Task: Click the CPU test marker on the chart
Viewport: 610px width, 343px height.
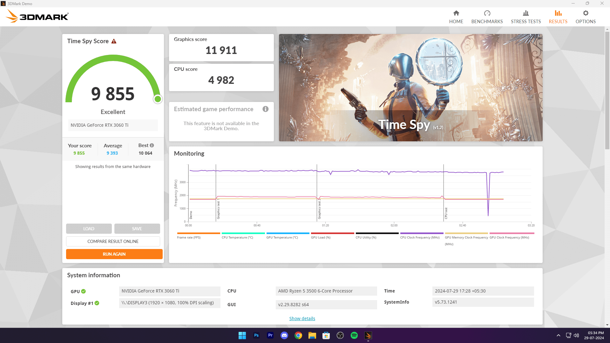Action: click(x=446, y=213)
